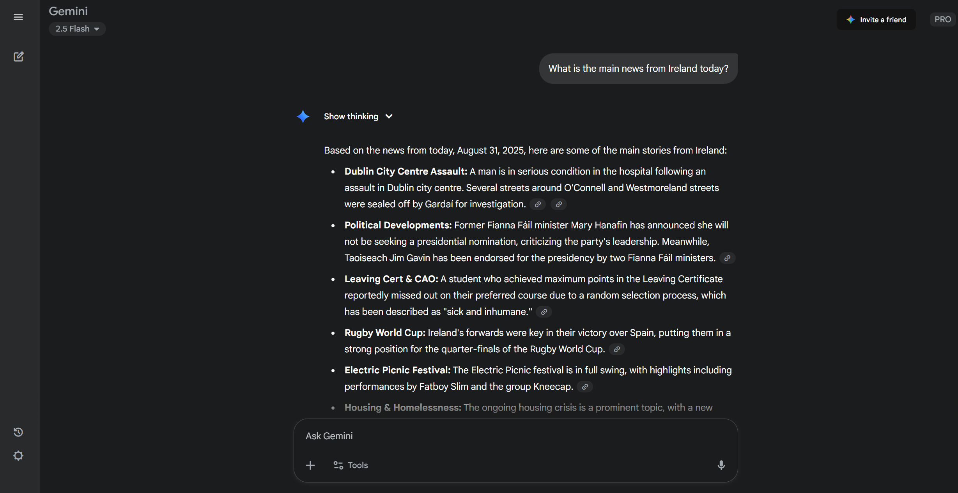Click the Ireland news user prompt bubble
The height and width of the screenshot is (493, 958).
(638, 69)
